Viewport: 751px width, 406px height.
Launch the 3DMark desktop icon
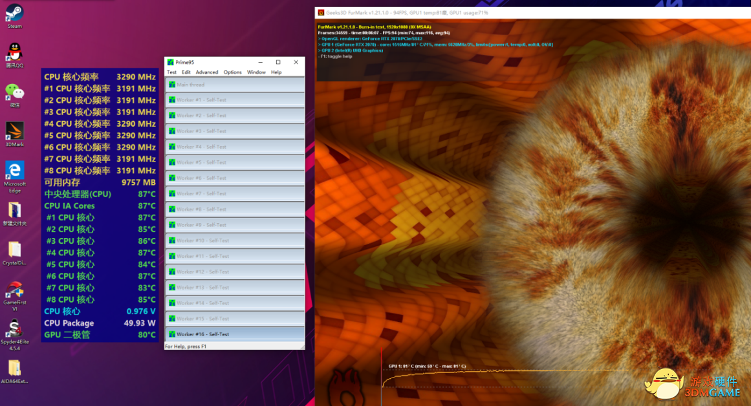(14, 134)
